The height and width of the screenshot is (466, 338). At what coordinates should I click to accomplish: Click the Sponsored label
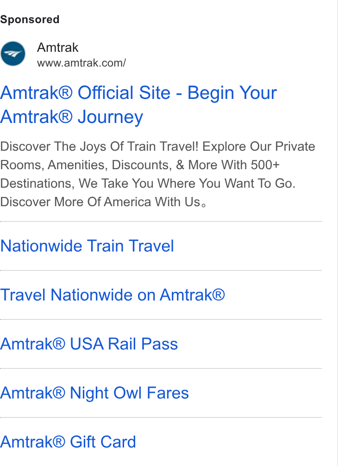[30, 19]
